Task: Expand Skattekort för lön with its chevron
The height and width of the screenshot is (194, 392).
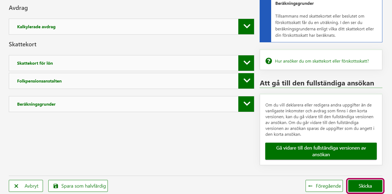Action: pos(246,63)
